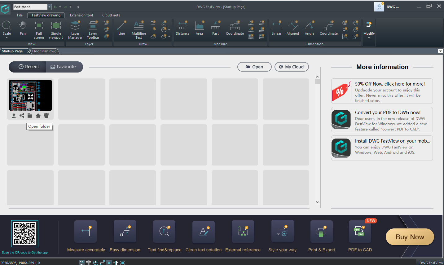Click the recent files scrollbar down arrow
This screenshot has width=444, height=265.
[317, 202]
